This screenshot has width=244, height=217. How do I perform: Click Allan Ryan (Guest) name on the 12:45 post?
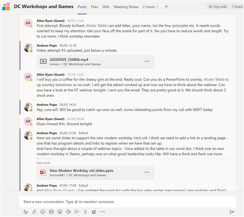(51, 74)
